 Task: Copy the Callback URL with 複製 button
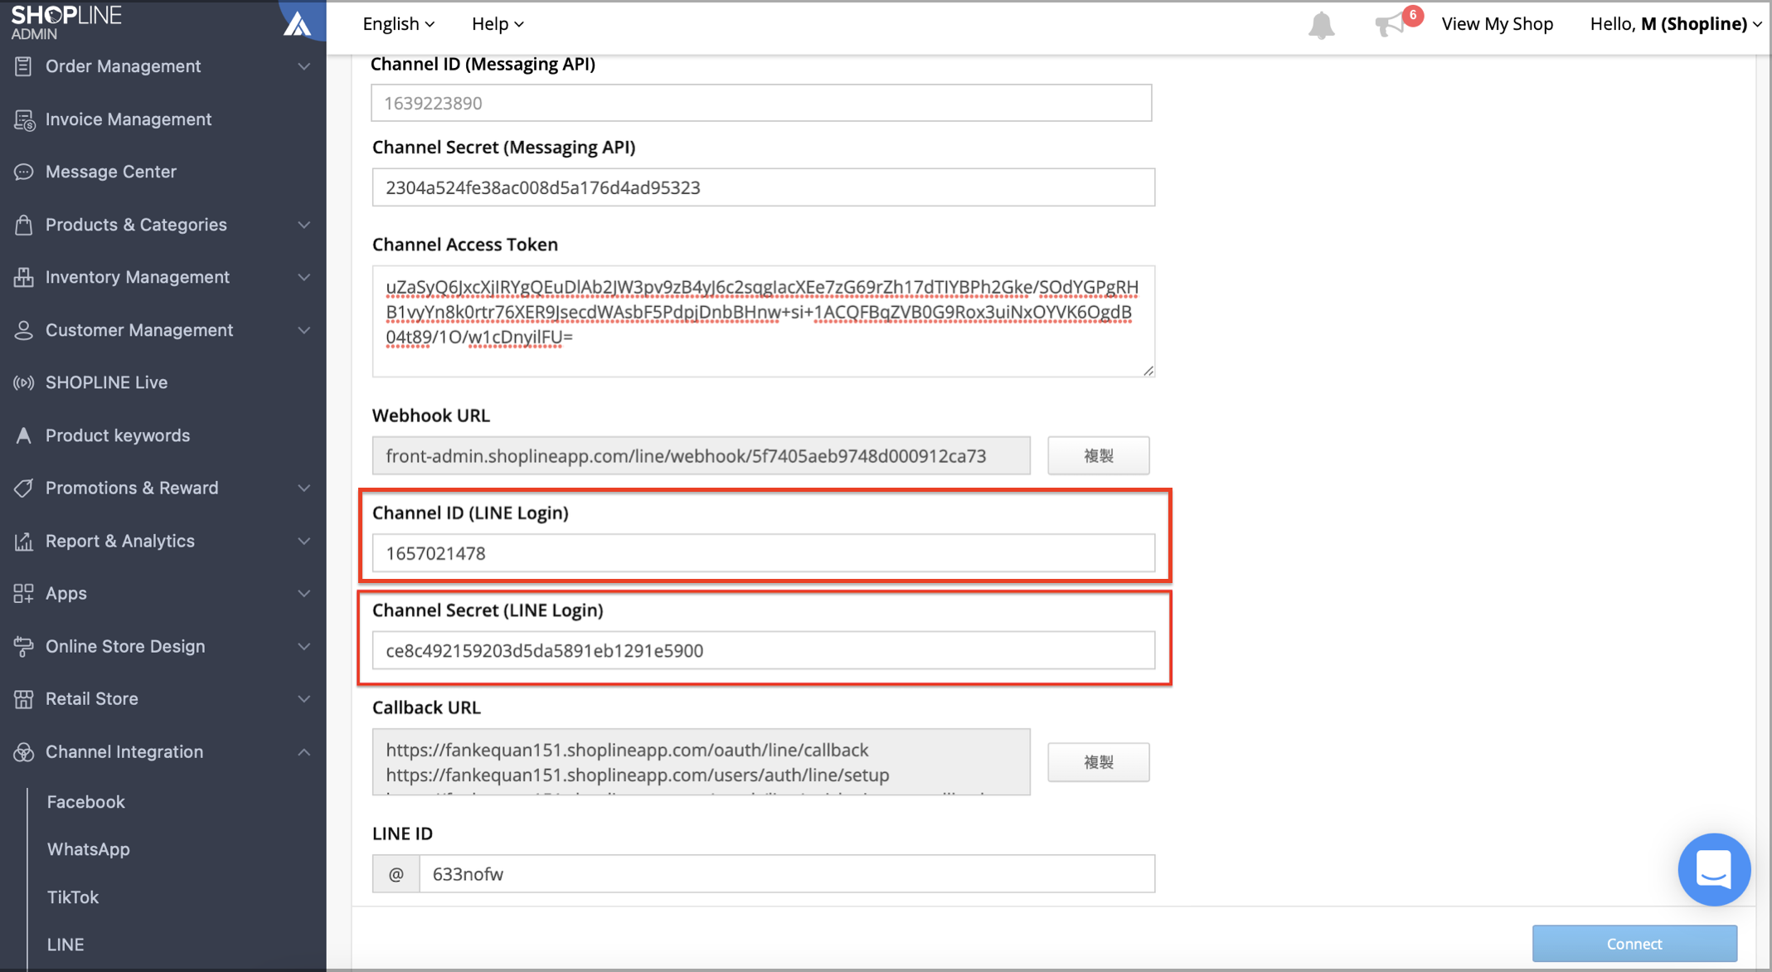[x=1099, y=762]
